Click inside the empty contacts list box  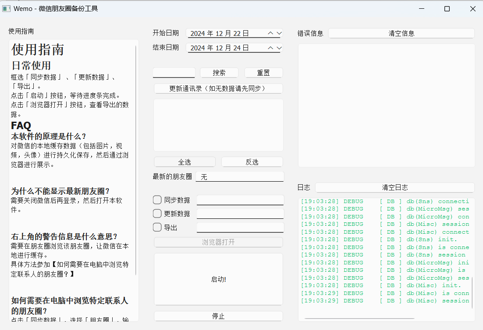coord(218,125)
